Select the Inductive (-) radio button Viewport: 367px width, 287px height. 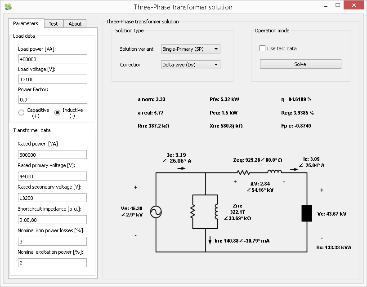[x=58, y=113]
